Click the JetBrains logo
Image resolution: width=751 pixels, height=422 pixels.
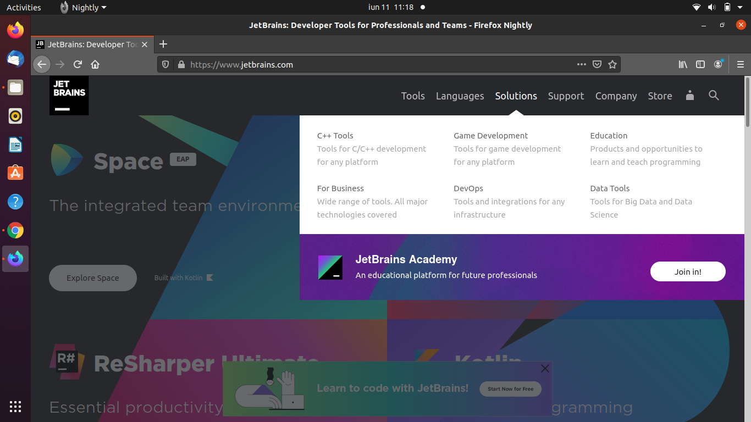tap(68, 95)
